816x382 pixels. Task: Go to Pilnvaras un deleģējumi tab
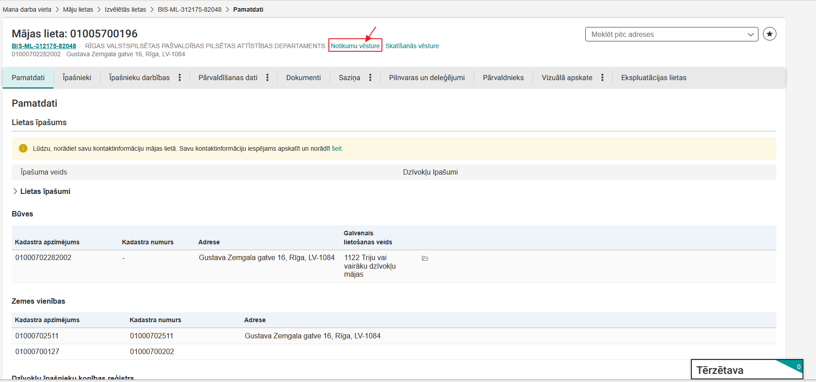(426, 78)
